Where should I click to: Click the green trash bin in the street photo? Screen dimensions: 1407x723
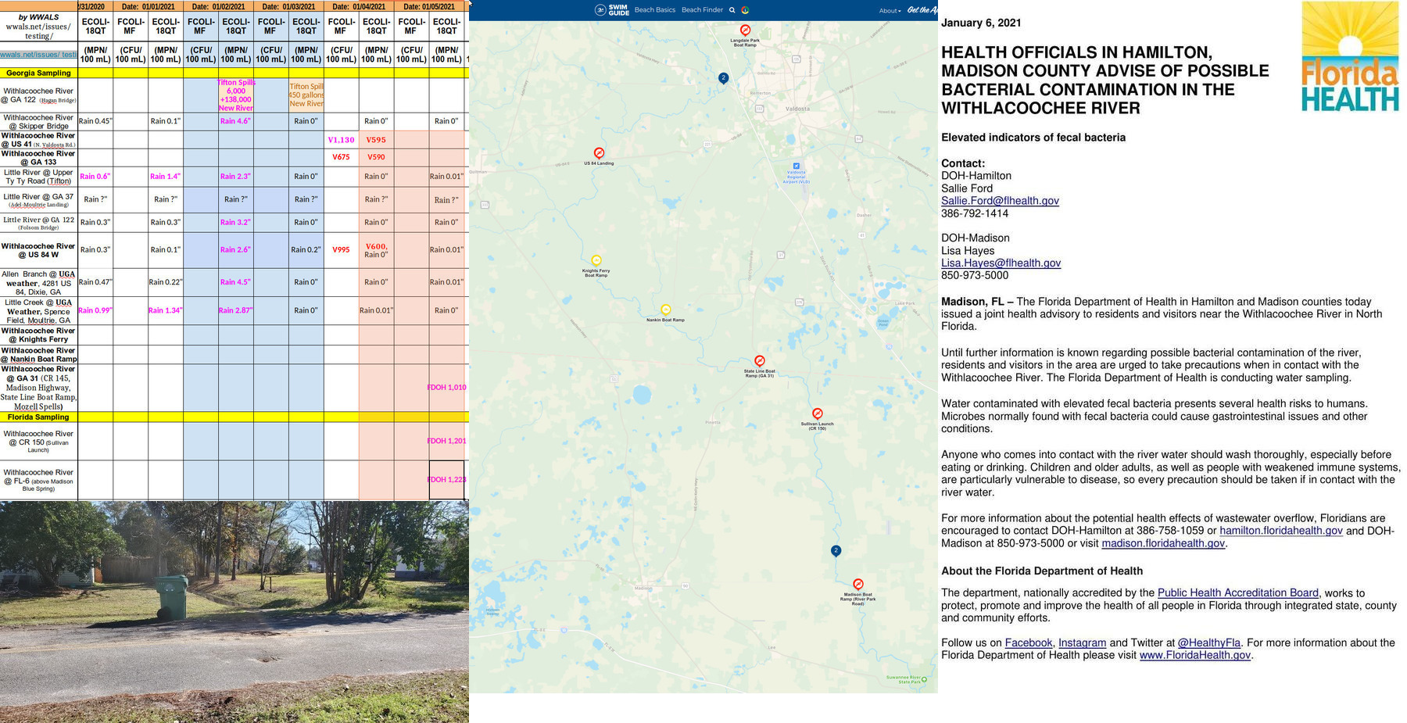pyautogui.click(x=171, y=599)
